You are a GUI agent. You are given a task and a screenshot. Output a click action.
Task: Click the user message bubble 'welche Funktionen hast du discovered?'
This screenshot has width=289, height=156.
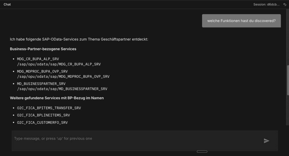tap(242, 21)
